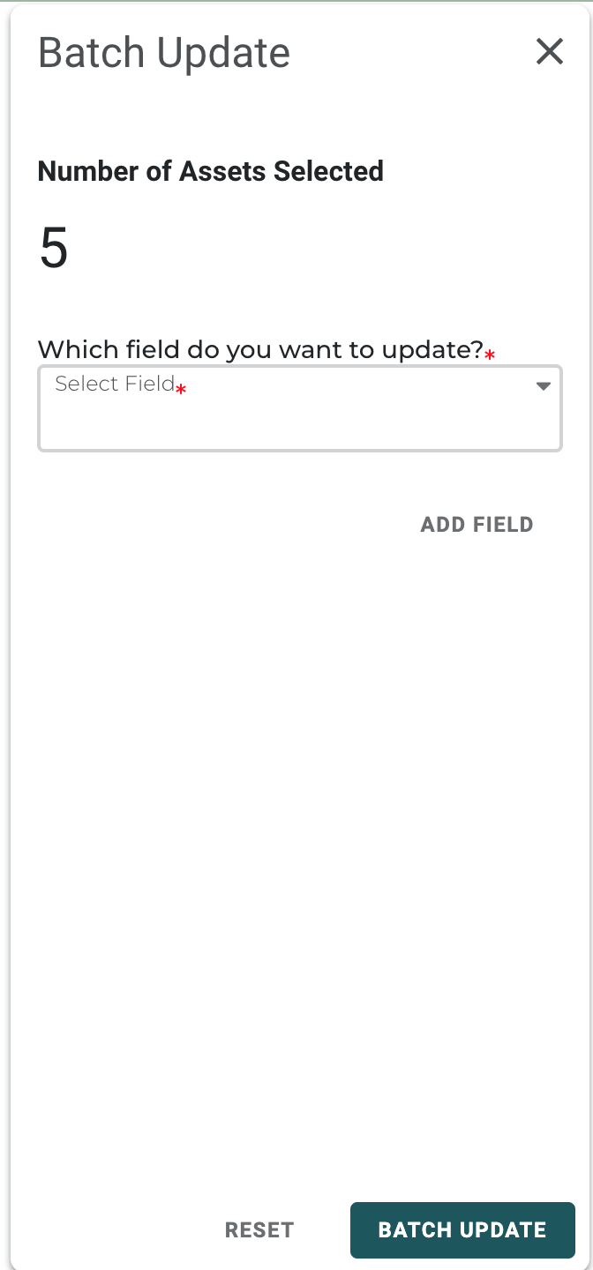Click the red asterisk beside Select Field
The width and height of the screenshot is (593, 1270).
181,389
